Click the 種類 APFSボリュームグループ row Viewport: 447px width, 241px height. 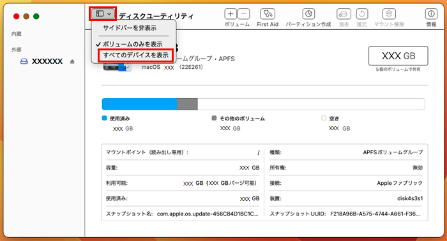tap(346, 152)
